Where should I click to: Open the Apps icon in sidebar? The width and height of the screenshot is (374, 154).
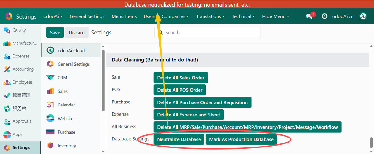[x=7, y=134]
